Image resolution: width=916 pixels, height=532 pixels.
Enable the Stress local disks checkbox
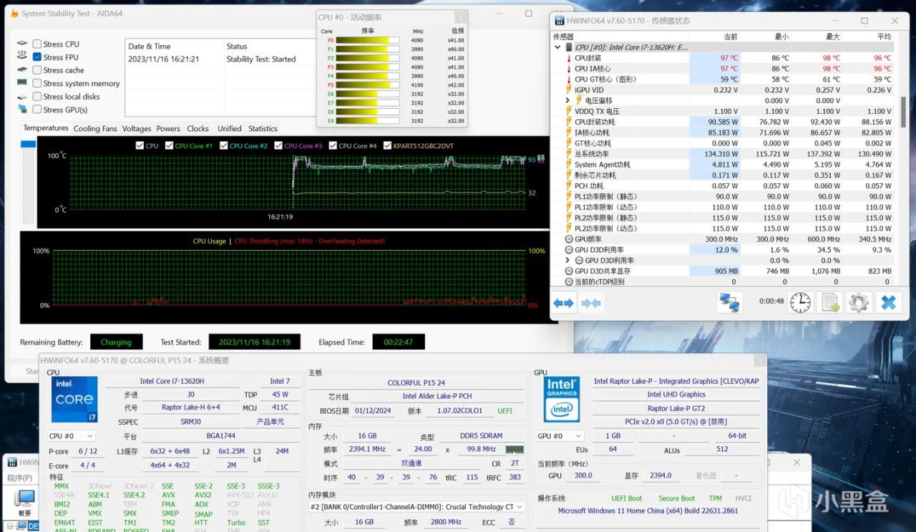pos(37,97)
